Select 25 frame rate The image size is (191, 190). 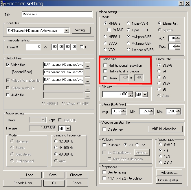tap(159, 77)
